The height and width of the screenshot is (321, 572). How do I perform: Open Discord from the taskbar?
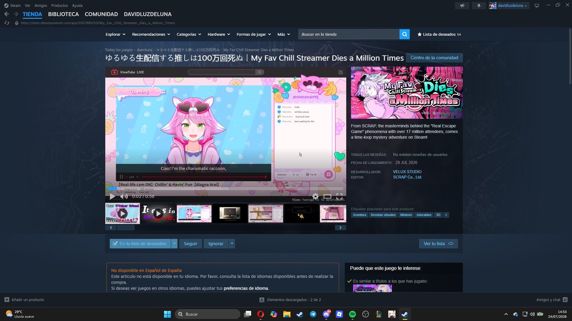click(327, 314)
